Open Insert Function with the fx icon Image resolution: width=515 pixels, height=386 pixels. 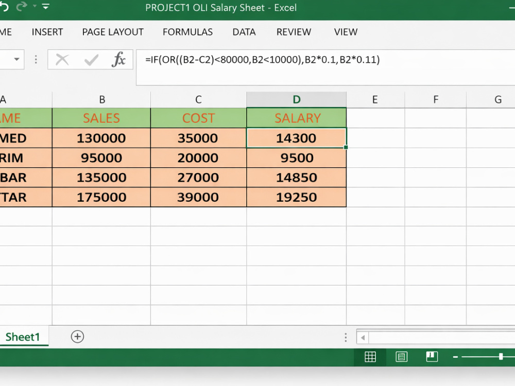[x=118, y=59]
